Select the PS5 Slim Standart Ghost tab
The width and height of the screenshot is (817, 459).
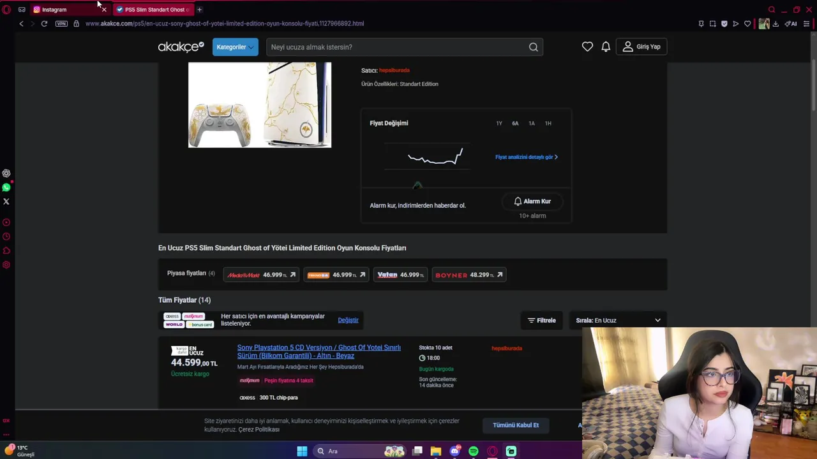point(153,10)
